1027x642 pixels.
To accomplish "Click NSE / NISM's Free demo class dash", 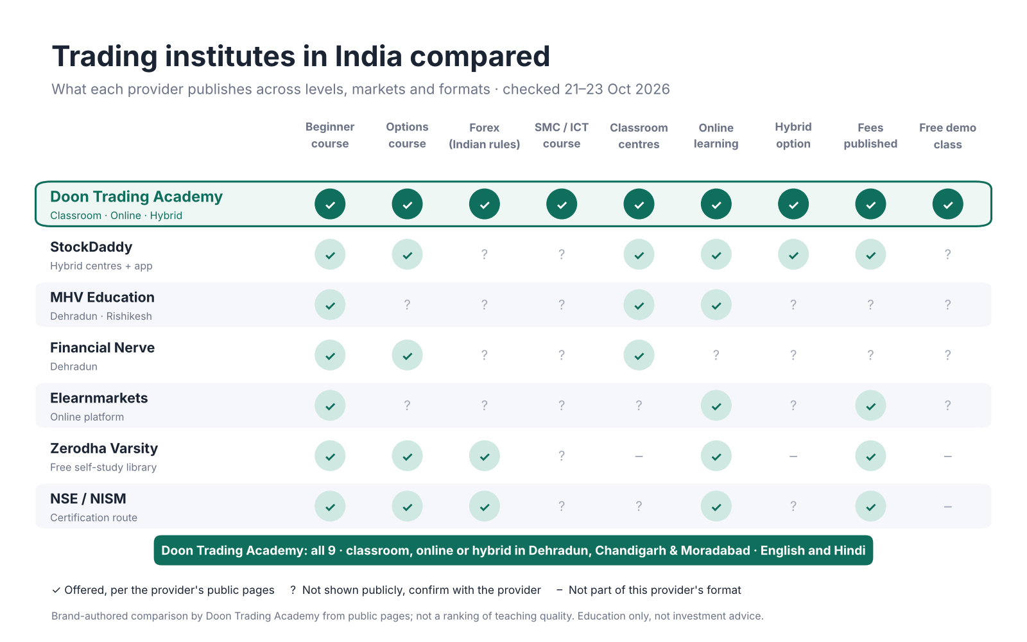I will pyautogui.click(x=947, y=507).
